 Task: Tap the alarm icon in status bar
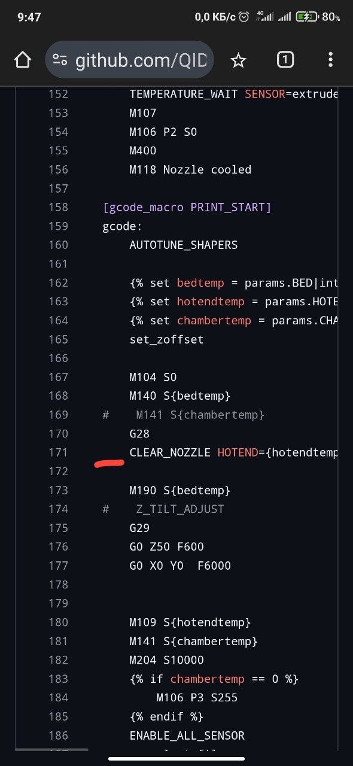click(x=244, y=17)
